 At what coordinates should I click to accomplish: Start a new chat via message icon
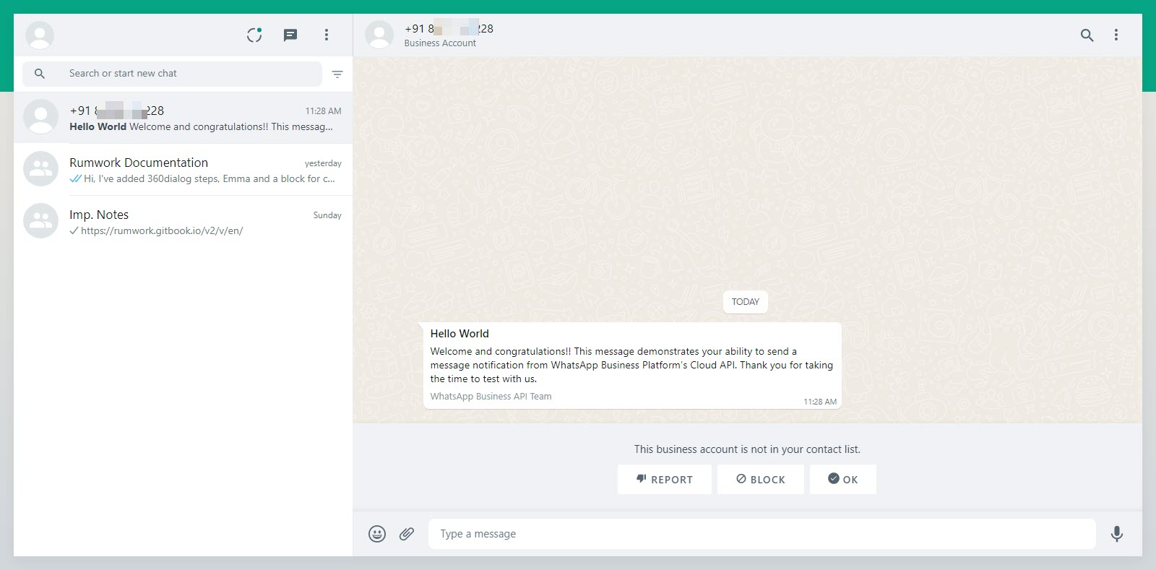coord(290,35)
